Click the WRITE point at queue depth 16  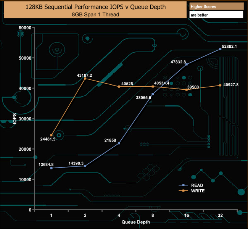click(187, 90)
